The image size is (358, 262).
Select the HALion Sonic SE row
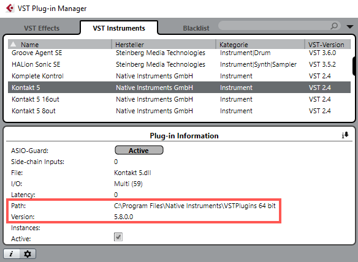[179, 64]
